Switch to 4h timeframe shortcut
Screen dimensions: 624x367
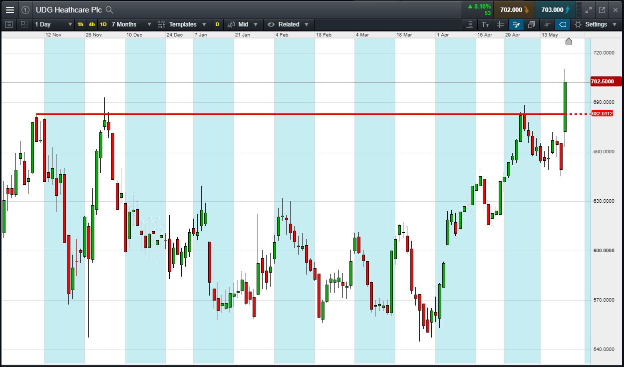click(x=92, y=24)
